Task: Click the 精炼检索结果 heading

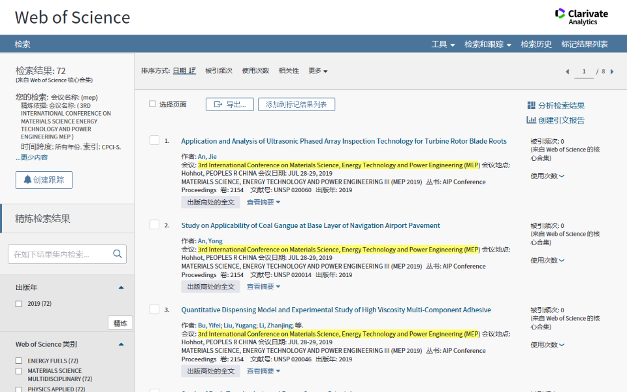Action: pos(43,219)
